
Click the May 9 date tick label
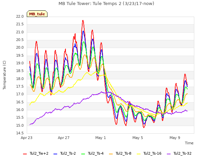pos(175,138)
